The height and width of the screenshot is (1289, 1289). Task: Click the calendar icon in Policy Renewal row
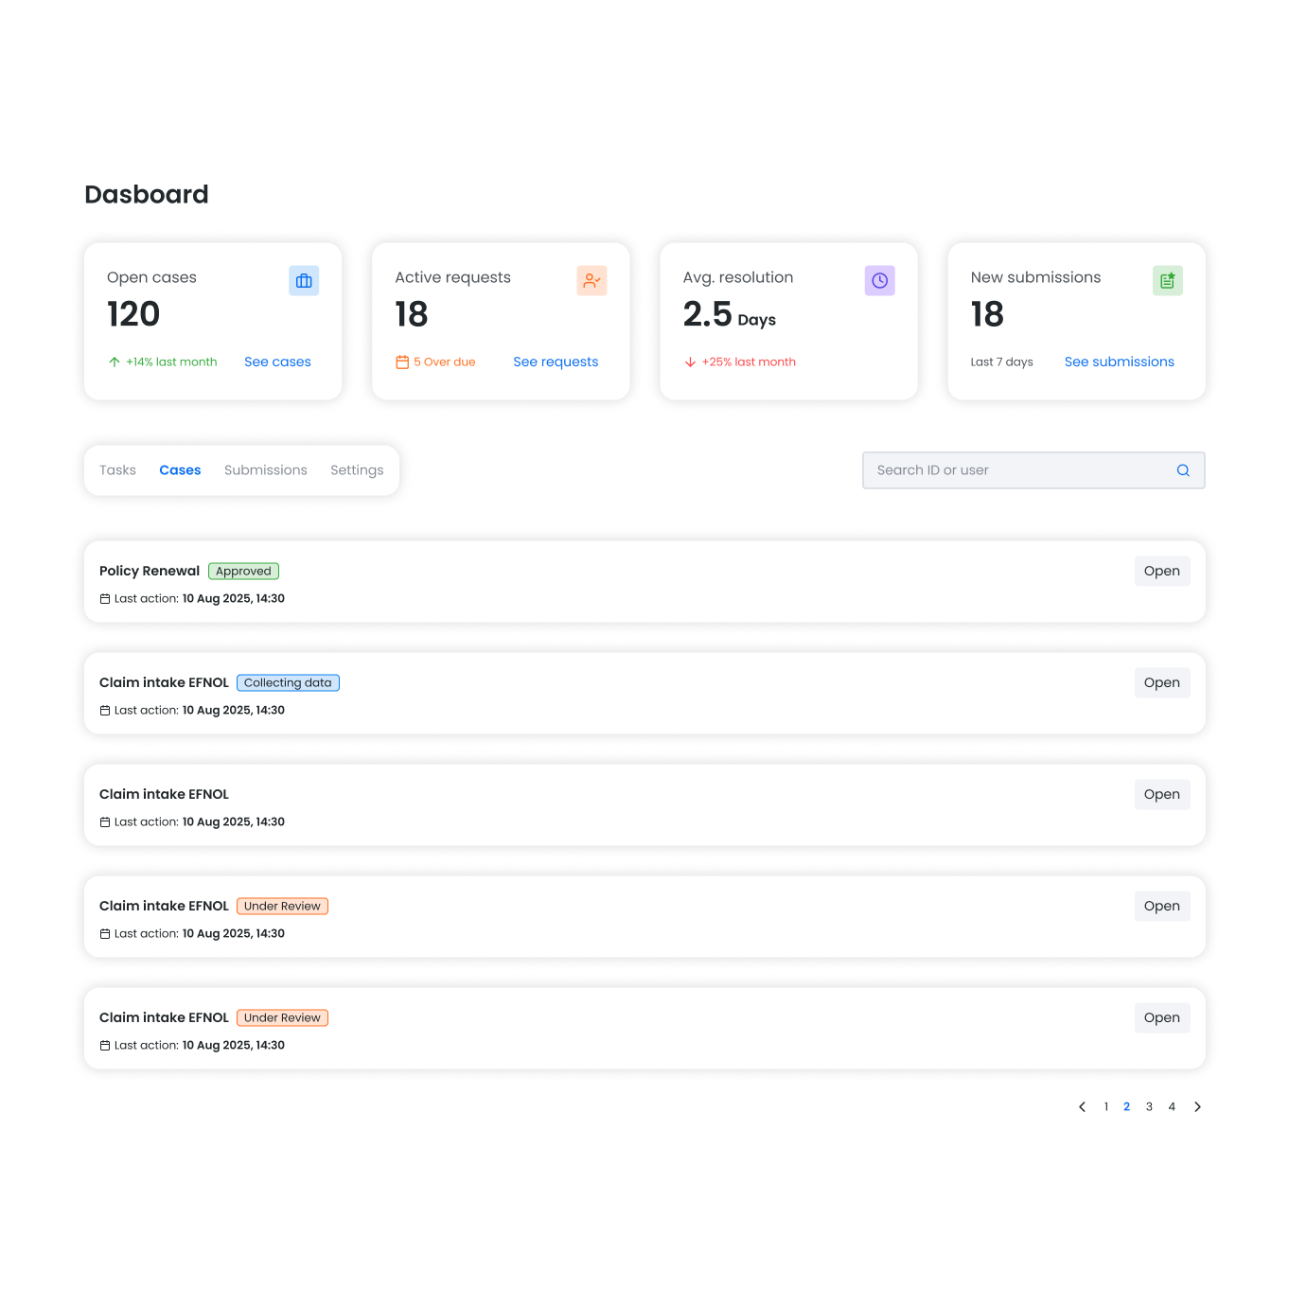pos(105,599)
